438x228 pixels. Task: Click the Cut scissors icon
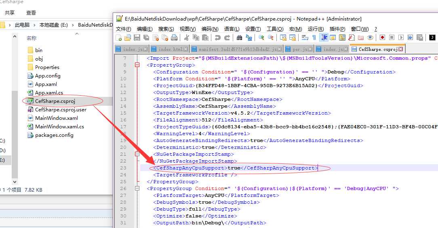[x=187, y=38]
